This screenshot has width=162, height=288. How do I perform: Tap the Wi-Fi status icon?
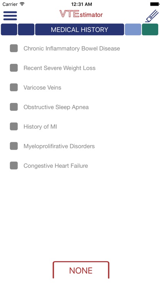[22, 4]
